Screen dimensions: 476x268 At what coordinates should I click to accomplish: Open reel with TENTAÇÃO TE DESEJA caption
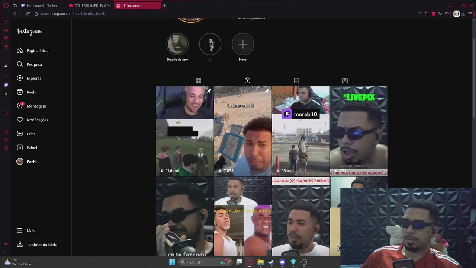tap(243, 216)
